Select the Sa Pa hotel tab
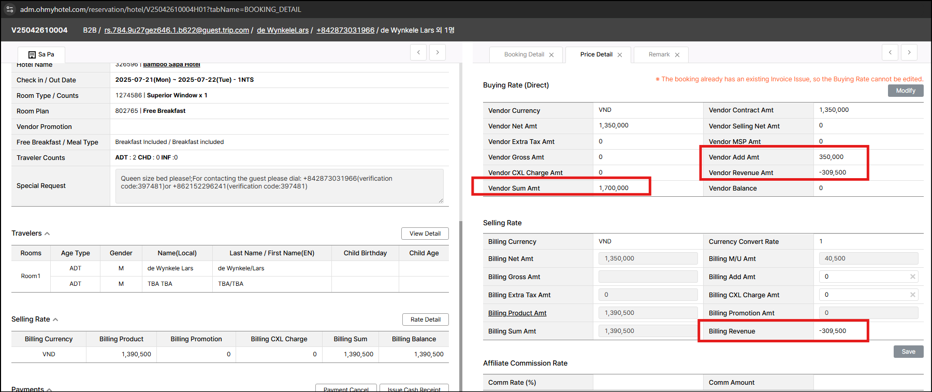932x392 pixels. 41,54
